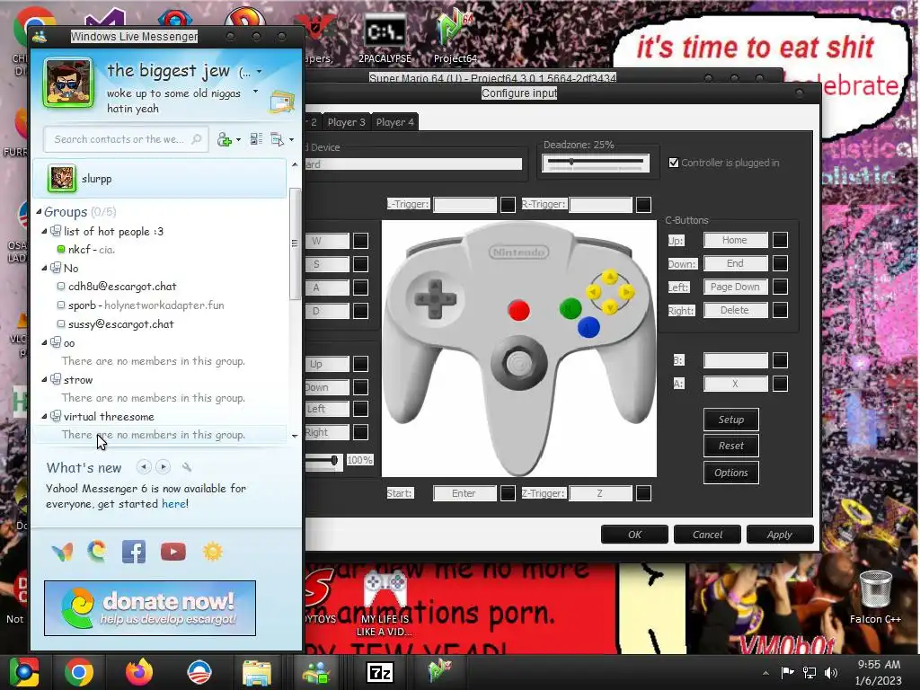Click the escargot swirl icon in Messenger footer

coord(97,551)
